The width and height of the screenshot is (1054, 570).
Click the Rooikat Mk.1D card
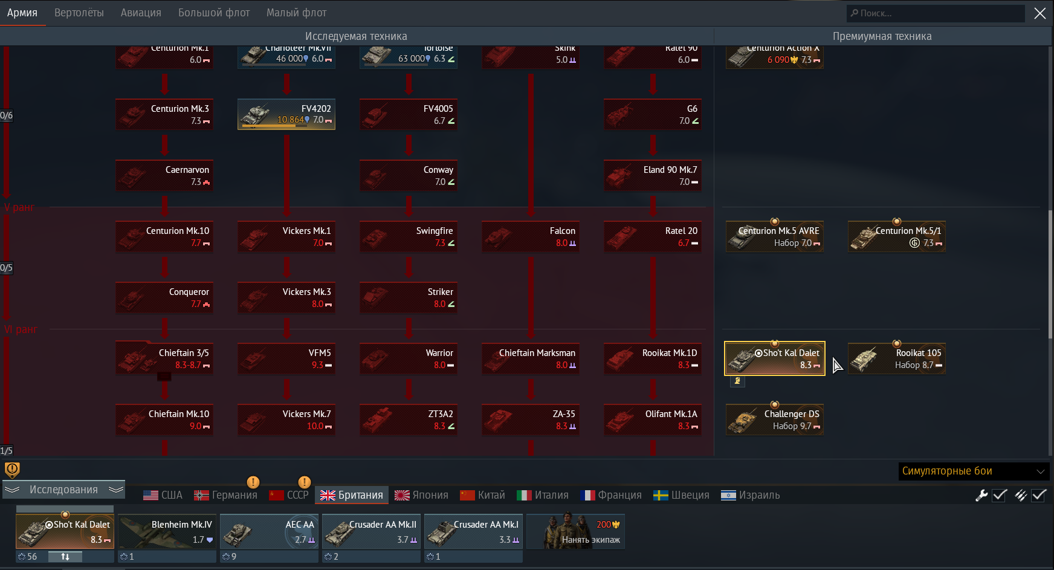pos(653,358)
